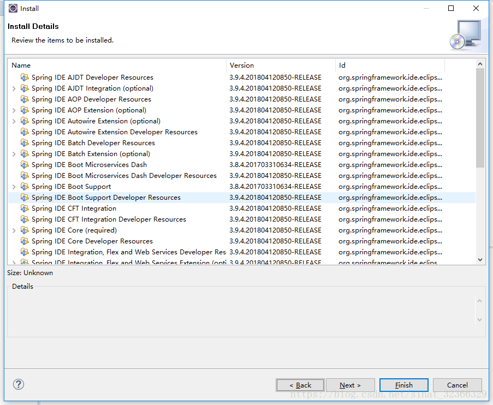The width and height of the screenshot is (493, 405).
Task: Click version cell of Spring IDE Core (required)
Action: 275,230
